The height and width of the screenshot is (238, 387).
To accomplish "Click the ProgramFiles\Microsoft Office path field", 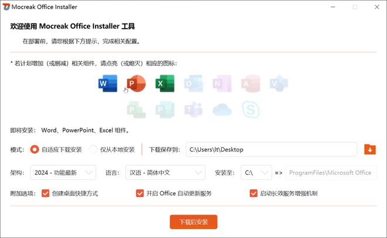I will 331,172.
